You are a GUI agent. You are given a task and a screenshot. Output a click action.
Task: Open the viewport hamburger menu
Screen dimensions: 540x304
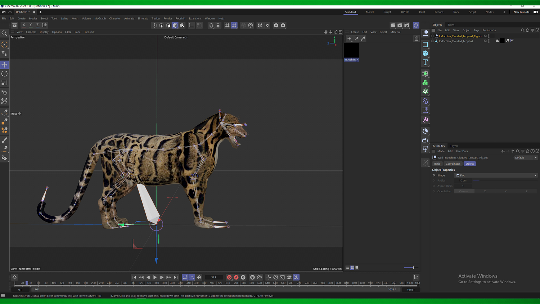12,32
